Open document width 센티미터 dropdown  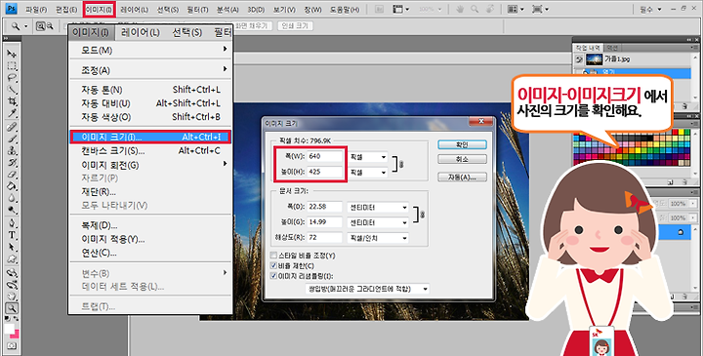[378, 208]
